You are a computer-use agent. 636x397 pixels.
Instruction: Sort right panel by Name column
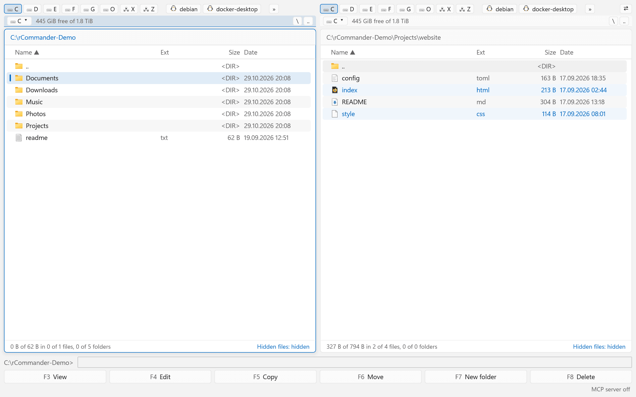[343, 52]
